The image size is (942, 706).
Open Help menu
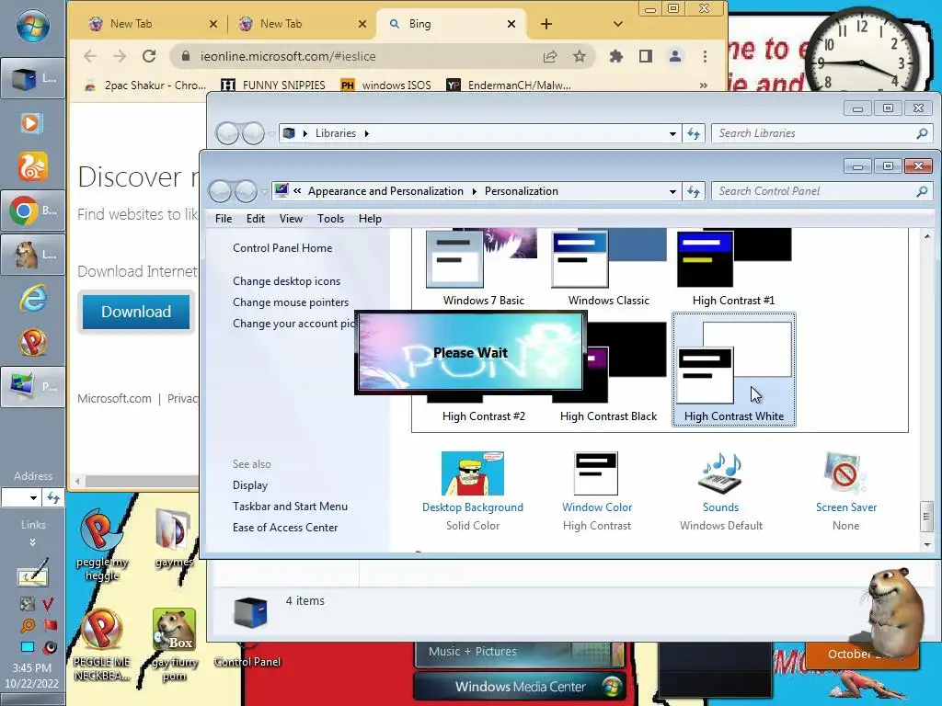(370, 219)
